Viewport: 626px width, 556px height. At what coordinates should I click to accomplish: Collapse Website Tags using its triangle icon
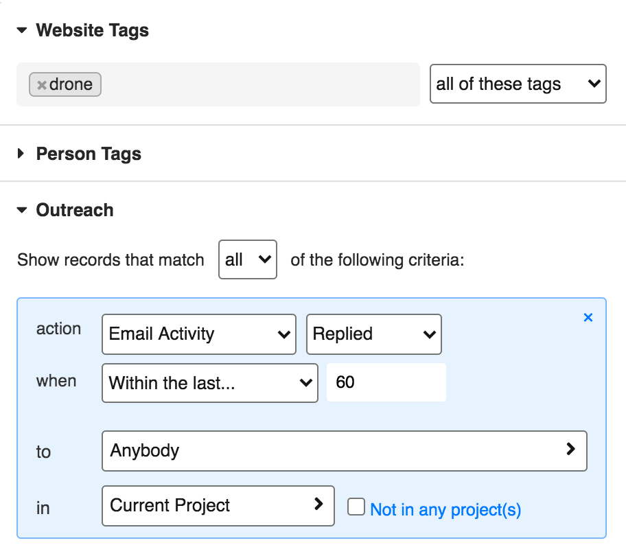(x=22, y=31)
